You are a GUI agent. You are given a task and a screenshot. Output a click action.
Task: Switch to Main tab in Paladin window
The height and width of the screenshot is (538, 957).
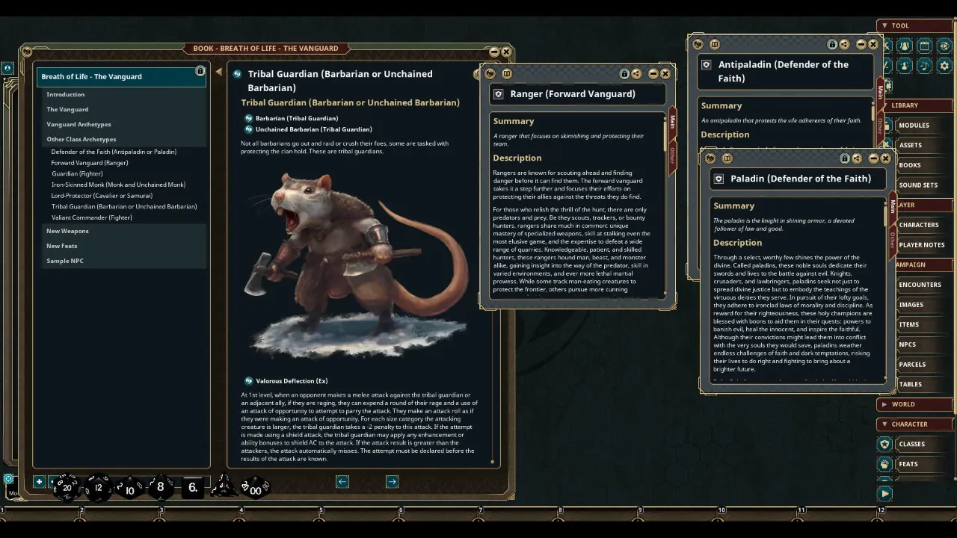pos(892,206)
